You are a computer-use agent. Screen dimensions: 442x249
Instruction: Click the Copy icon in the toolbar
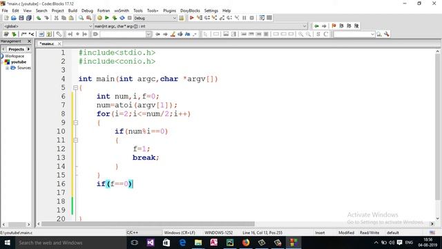(x=64, y=18)
